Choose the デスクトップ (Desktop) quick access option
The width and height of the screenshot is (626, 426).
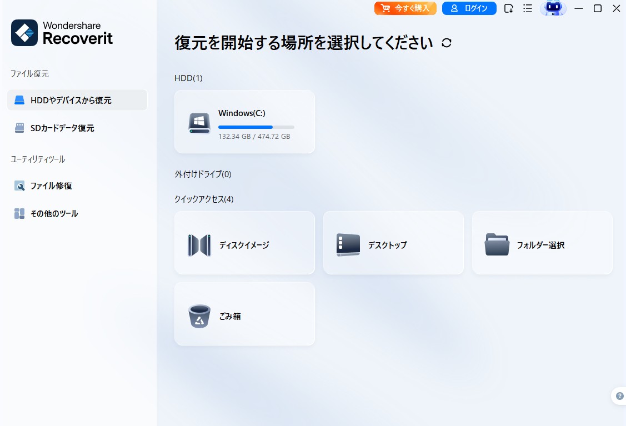click(393, 243)
